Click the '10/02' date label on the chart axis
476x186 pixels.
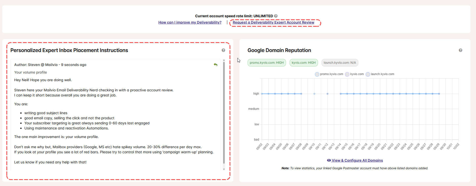pyautogui.click(x=456, y=146)
